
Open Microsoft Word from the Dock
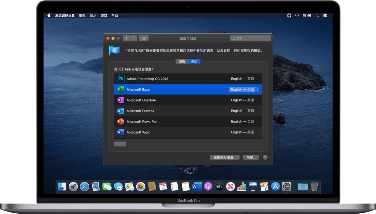click(x=196, y=186)
